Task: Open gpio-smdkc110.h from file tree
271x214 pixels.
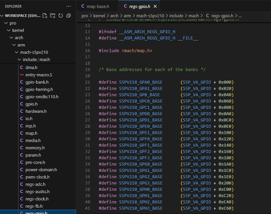Action: pos(42,97)
